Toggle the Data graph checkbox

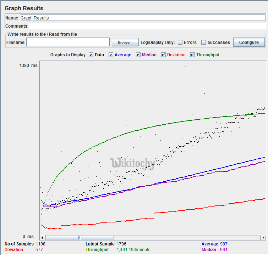coord(91,55)
